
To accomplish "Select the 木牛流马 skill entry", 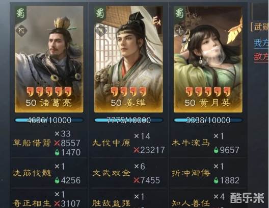I will click(x=191, y=143).
